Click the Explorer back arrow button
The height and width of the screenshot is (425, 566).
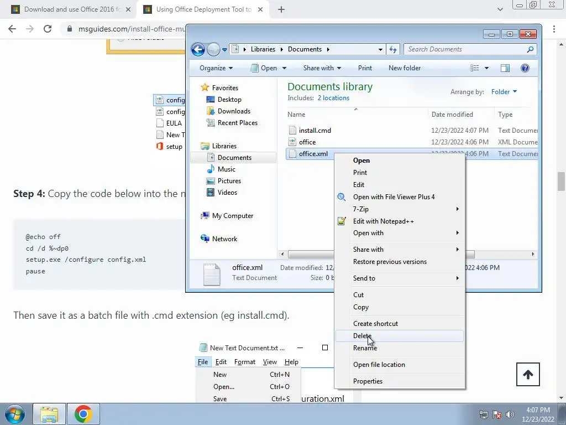pyautogui.click(x=198, y=49)
